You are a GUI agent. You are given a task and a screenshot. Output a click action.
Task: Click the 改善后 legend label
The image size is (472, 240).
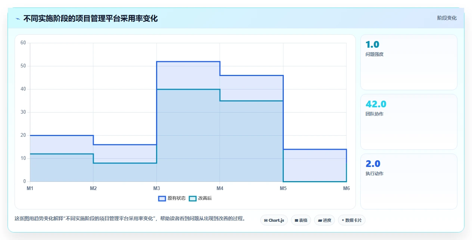tap(205, 198)
